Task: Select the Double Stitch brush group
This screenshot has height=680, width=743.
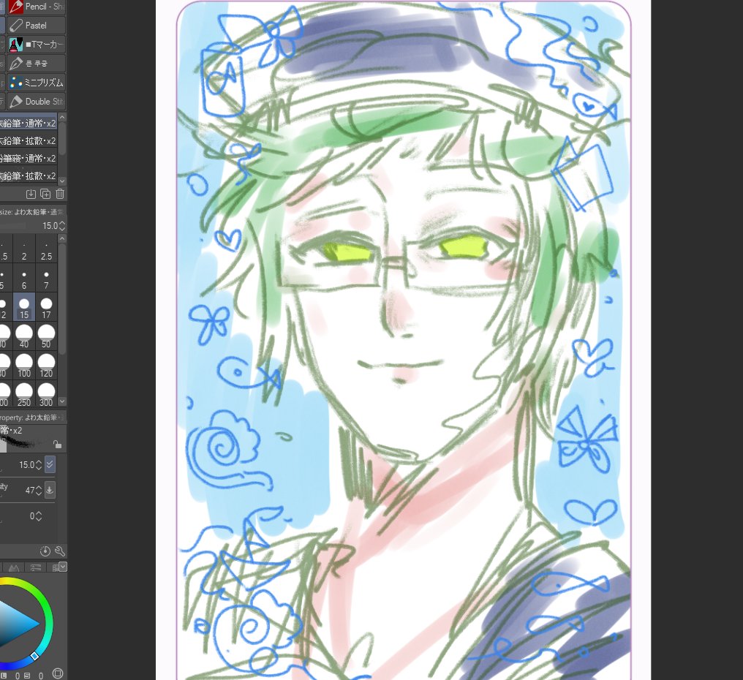Action: (x=37, y=102)
